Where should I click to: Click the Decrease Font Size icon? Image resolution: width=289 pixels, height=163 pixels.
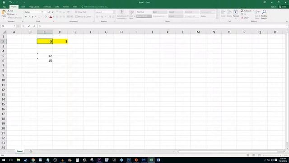pyautogui.click(x=52, y=12)
